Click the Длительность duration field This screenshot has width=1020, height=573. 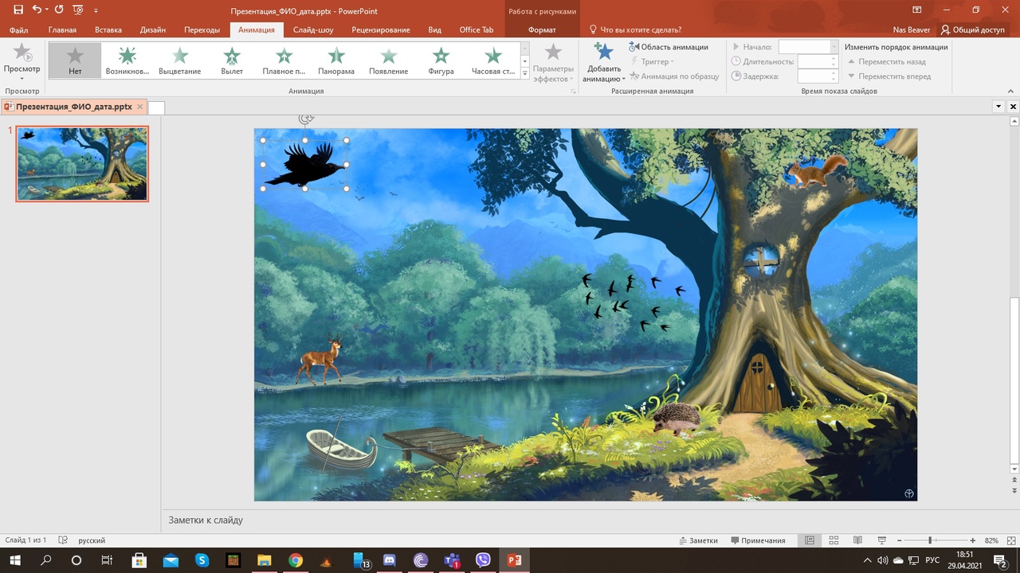click(818, 61)
